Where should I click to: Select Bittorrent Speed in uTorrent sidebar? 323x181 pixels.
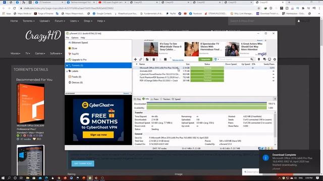(80, 43)
